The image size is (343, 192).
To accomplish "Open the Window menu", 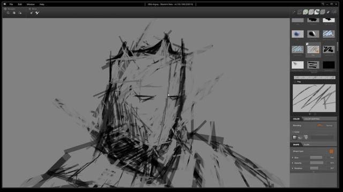I will click(x=31, y=4).
